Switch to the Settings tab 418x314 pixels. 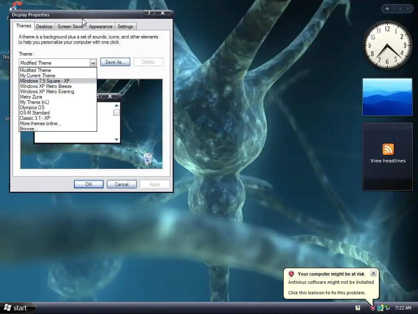[125, 27]
